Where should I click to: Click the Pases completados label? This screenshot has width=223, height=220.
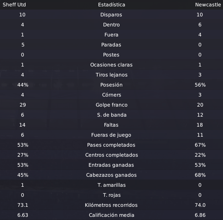click(111, 145)
